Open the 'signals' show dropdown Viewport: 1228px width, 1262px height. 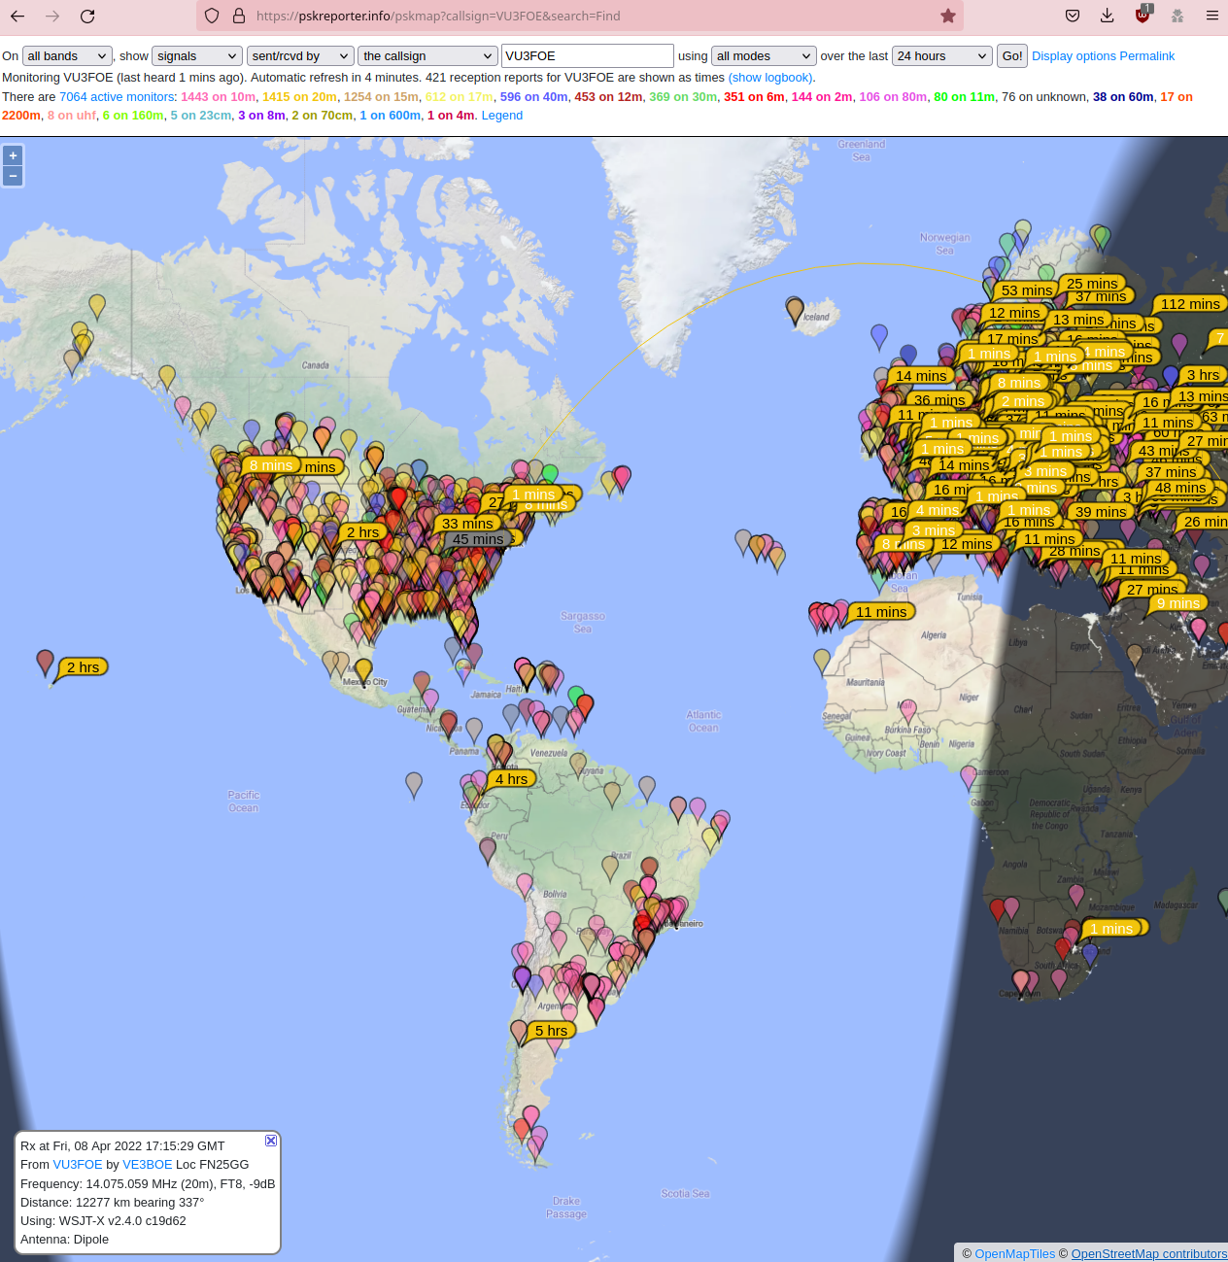(x=197, y=56)
